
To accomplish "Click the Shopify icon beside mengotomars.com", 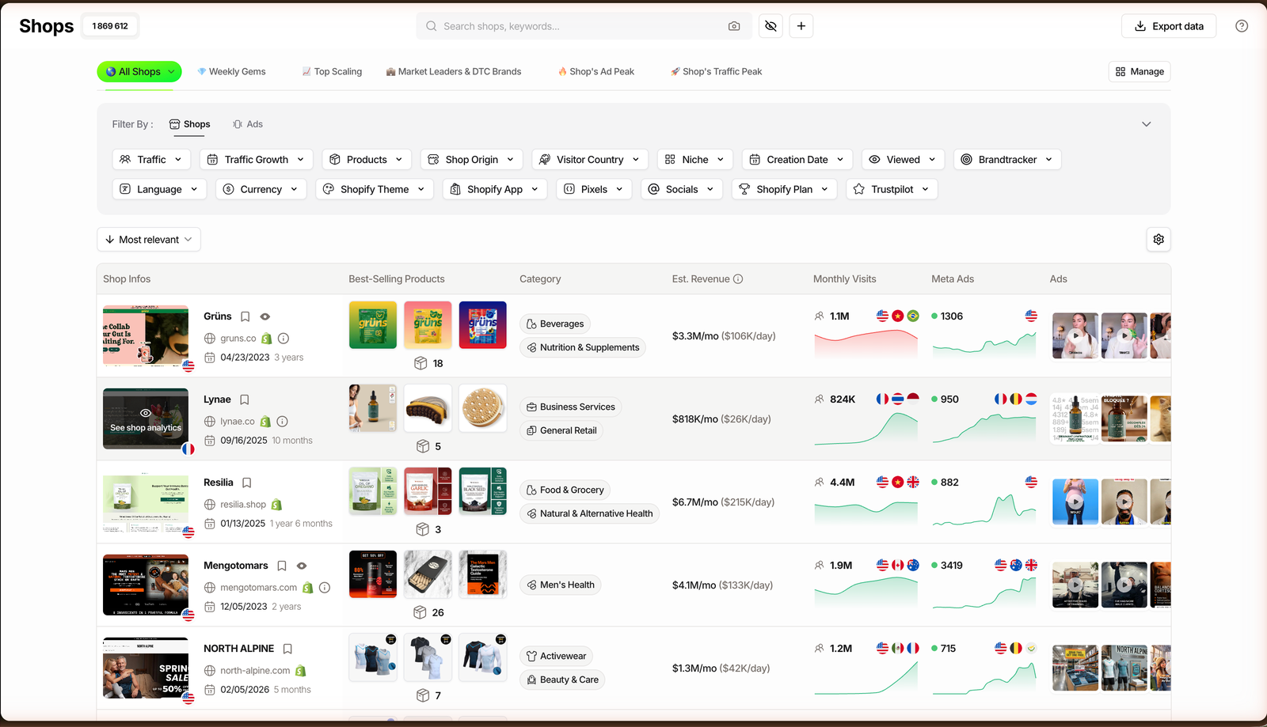I will (x=308, y=588).
